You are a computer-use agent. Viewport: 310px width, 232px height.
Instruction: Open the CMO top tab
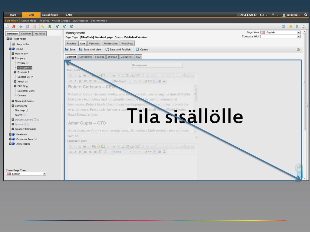pos(69,15)
